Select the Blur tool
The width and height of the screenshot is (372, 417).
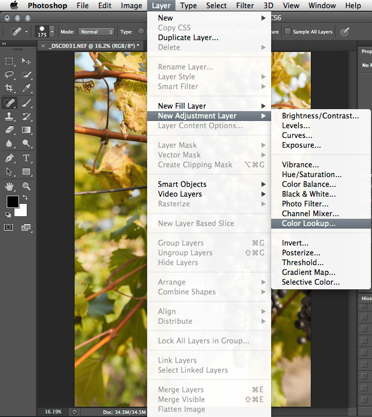[x=9, y=143]
